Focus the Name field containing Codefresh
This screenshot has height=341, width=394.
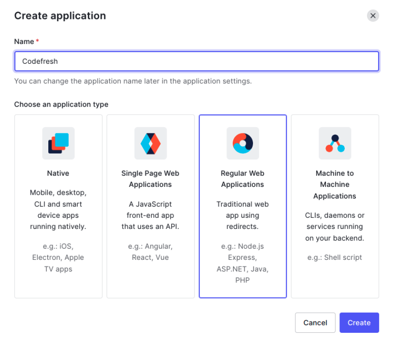196,61
